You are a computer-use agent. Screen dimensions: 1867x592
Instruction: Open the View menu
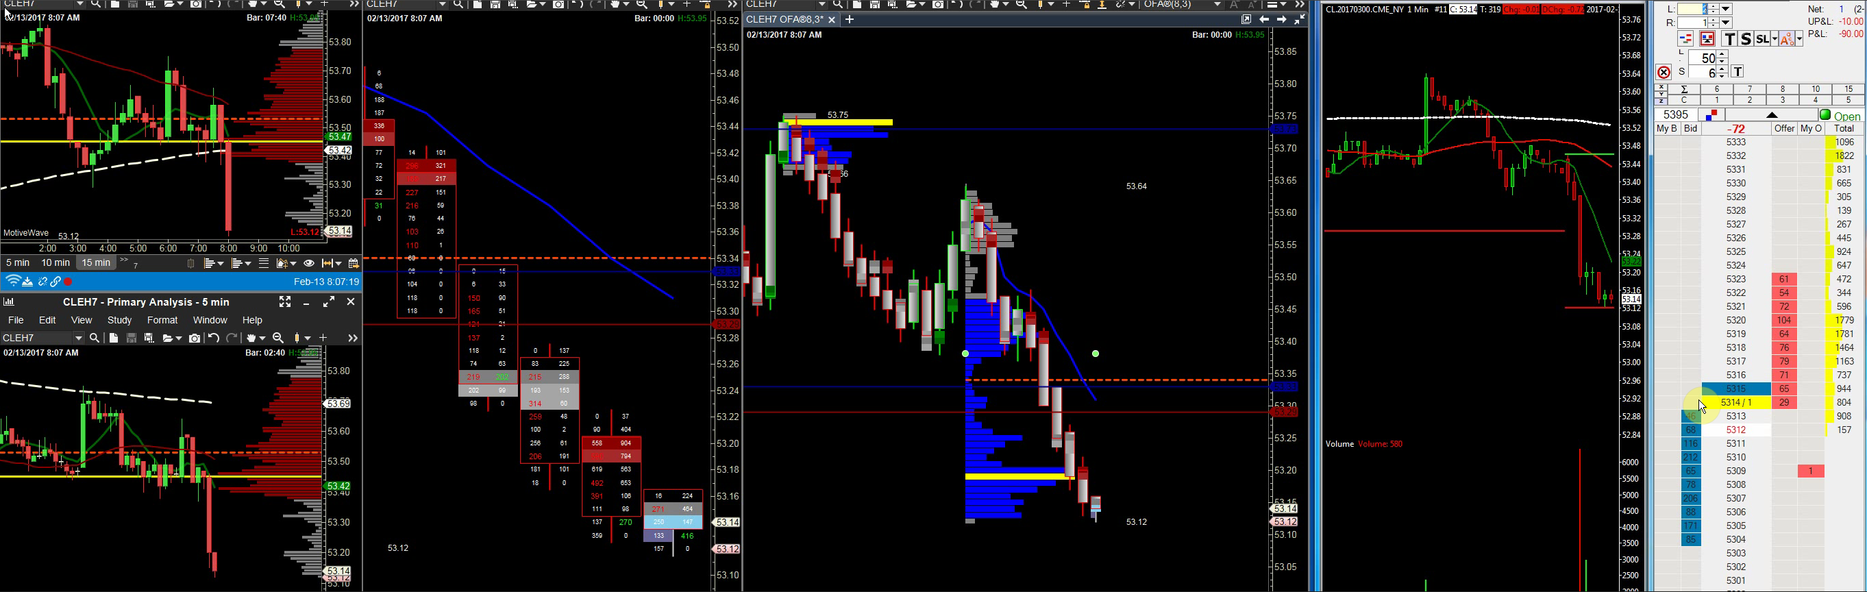81,319
